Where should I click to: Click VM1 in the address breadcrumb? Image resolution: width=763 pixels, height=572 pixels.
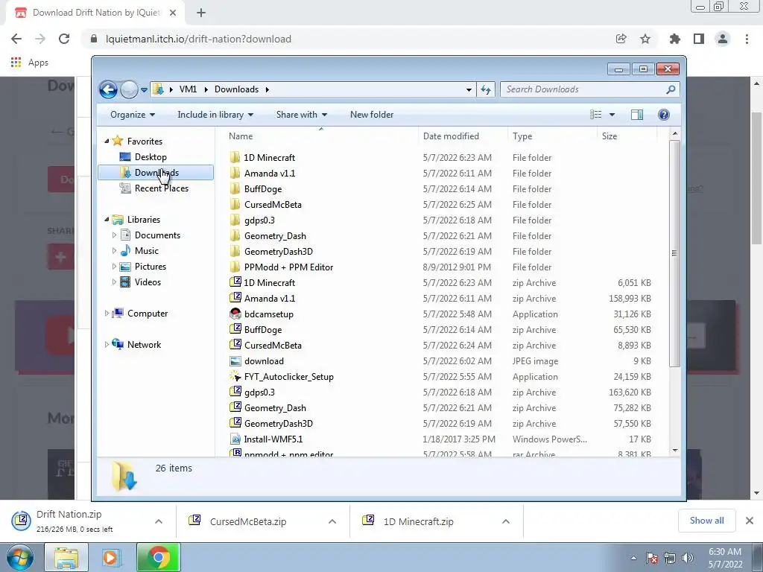click(x=188, y=89)
